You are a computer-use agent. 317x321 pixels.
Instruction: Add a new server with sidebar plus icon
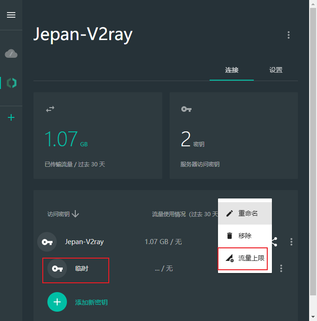pos(11,117)
